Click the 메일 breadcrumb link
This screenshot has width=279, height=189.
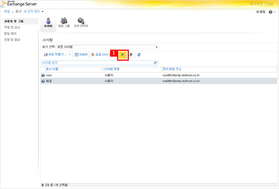(x=7, y=12)
